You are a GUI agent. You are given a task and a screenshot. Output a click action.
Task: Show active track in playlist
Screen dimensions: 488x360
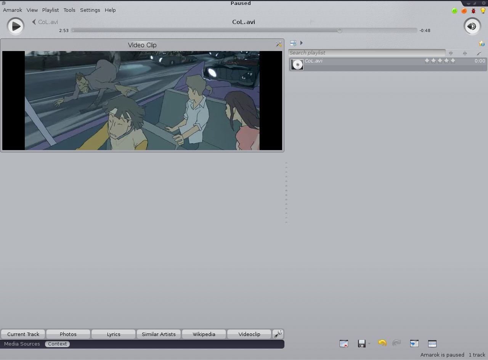[414, 344]
